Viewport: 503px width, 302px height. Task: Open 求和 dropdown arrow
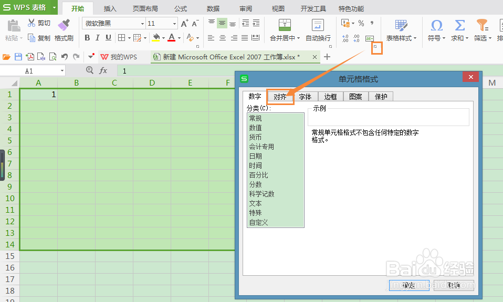click(467, 38)
